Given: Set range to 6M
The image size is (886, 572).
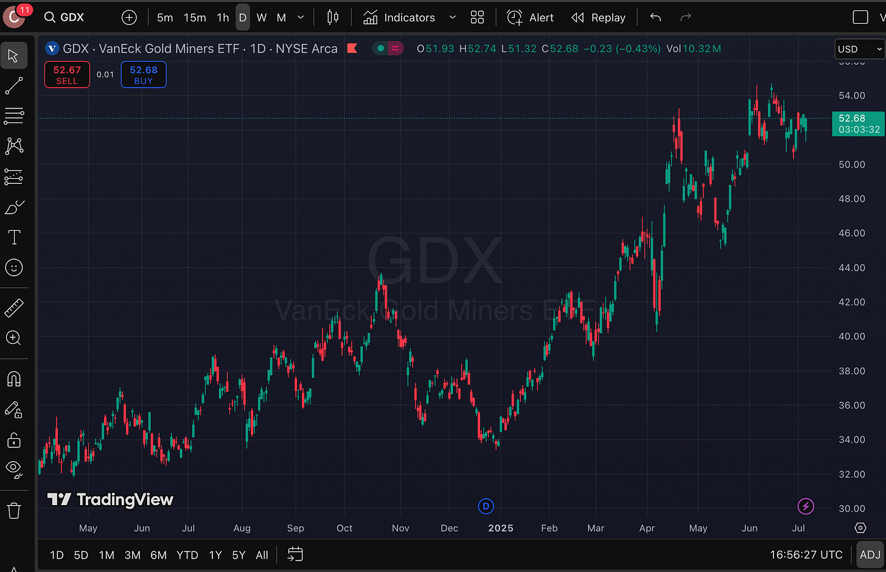Looking at the screenshot, I should click(x=158, y=555).
